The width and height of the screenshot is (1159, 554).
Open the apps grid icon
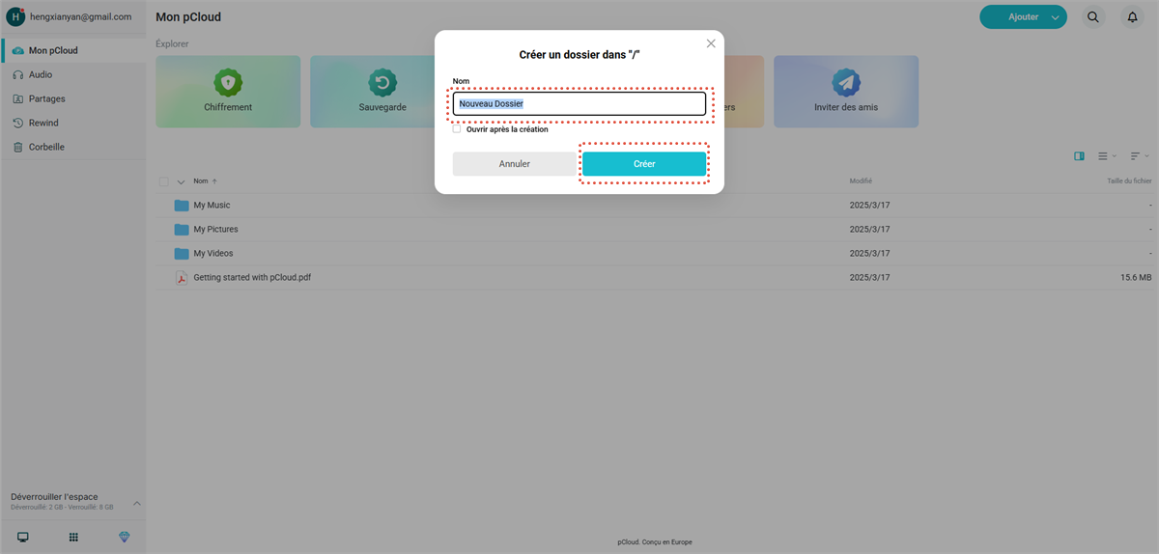coord(73,537)
